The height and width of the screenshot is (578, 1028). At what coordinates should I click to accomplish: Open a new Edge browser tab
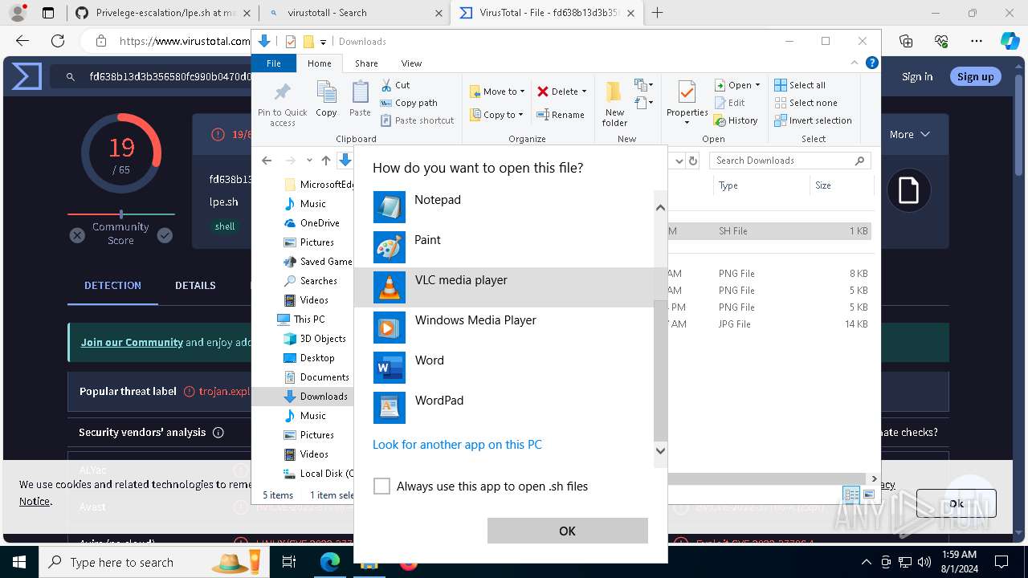click(x=658, y=13)
